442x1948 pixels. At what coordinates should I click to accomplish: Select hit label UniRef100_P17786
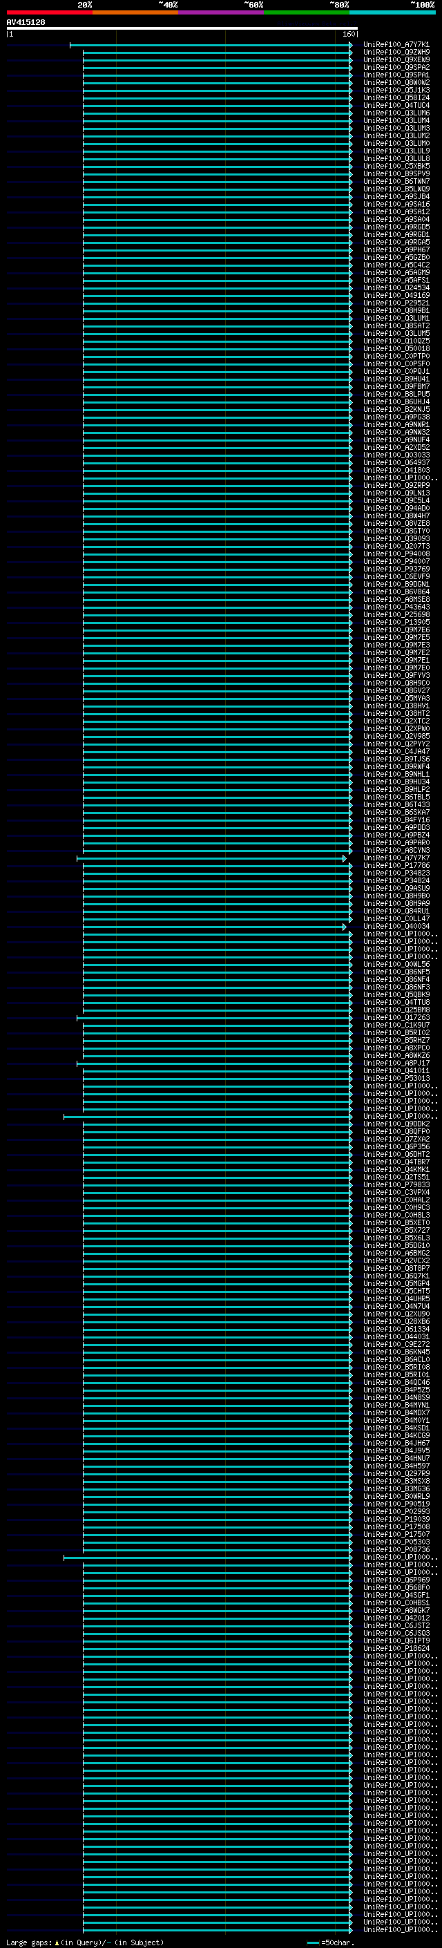[396, 866]
